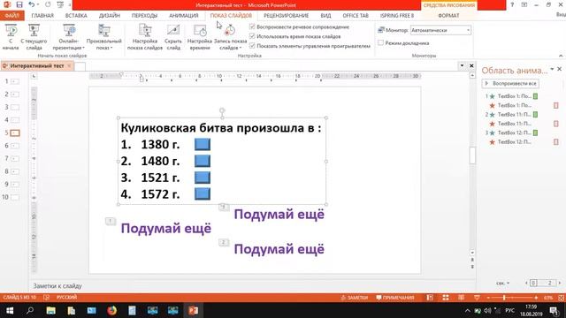Open animation pane options dropdown arrow
566x318 pixels.
pyautogui.click(x=552, y=69)
